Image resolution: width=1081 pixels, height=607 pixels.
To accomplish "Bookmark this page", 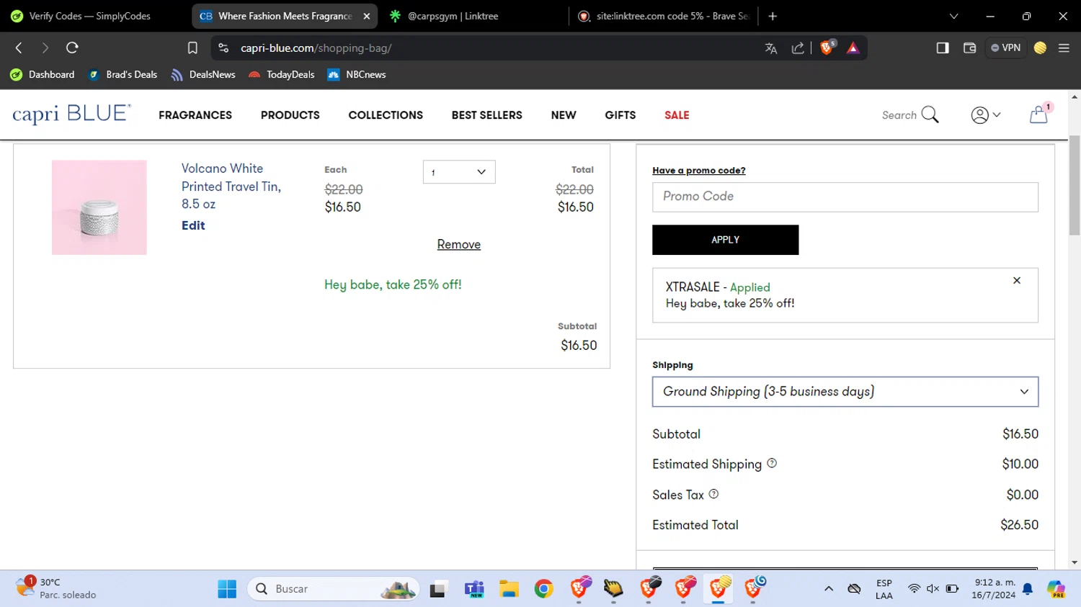I will click(192, 48).
